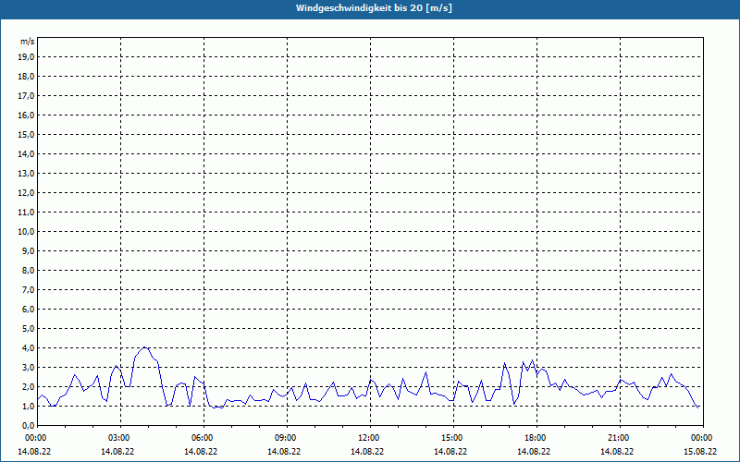Pick the "4,0" y-axis label

(29, 347)
